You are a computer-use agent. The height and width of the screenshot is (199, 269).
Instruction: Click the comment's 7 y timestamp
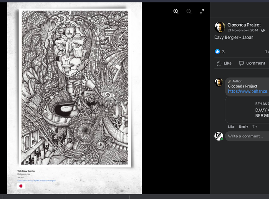(255, 127)
